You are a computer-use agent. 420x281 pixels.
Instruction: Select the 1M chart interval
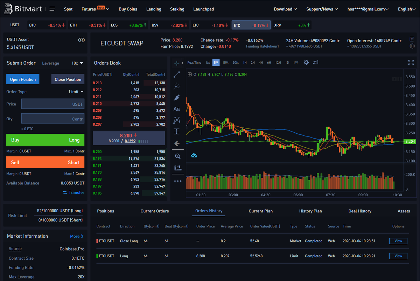pos(208,63)
